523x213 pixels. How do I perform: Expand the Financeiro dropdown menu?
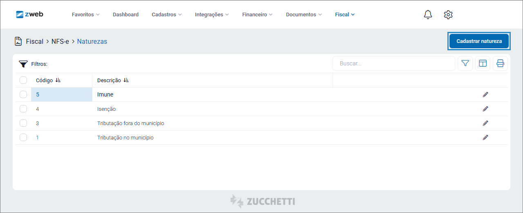(x=257, y=15)
